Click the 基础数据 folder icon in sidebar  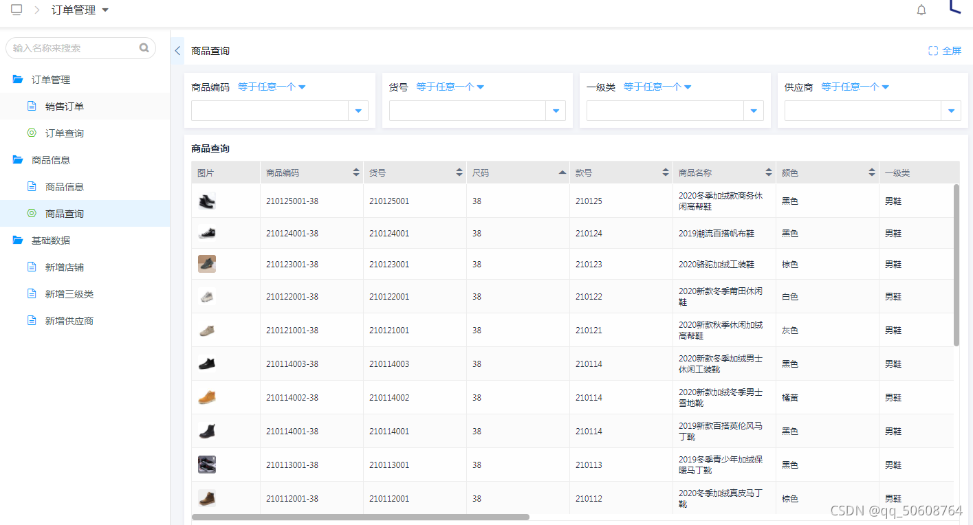click(x=18, y=241)
